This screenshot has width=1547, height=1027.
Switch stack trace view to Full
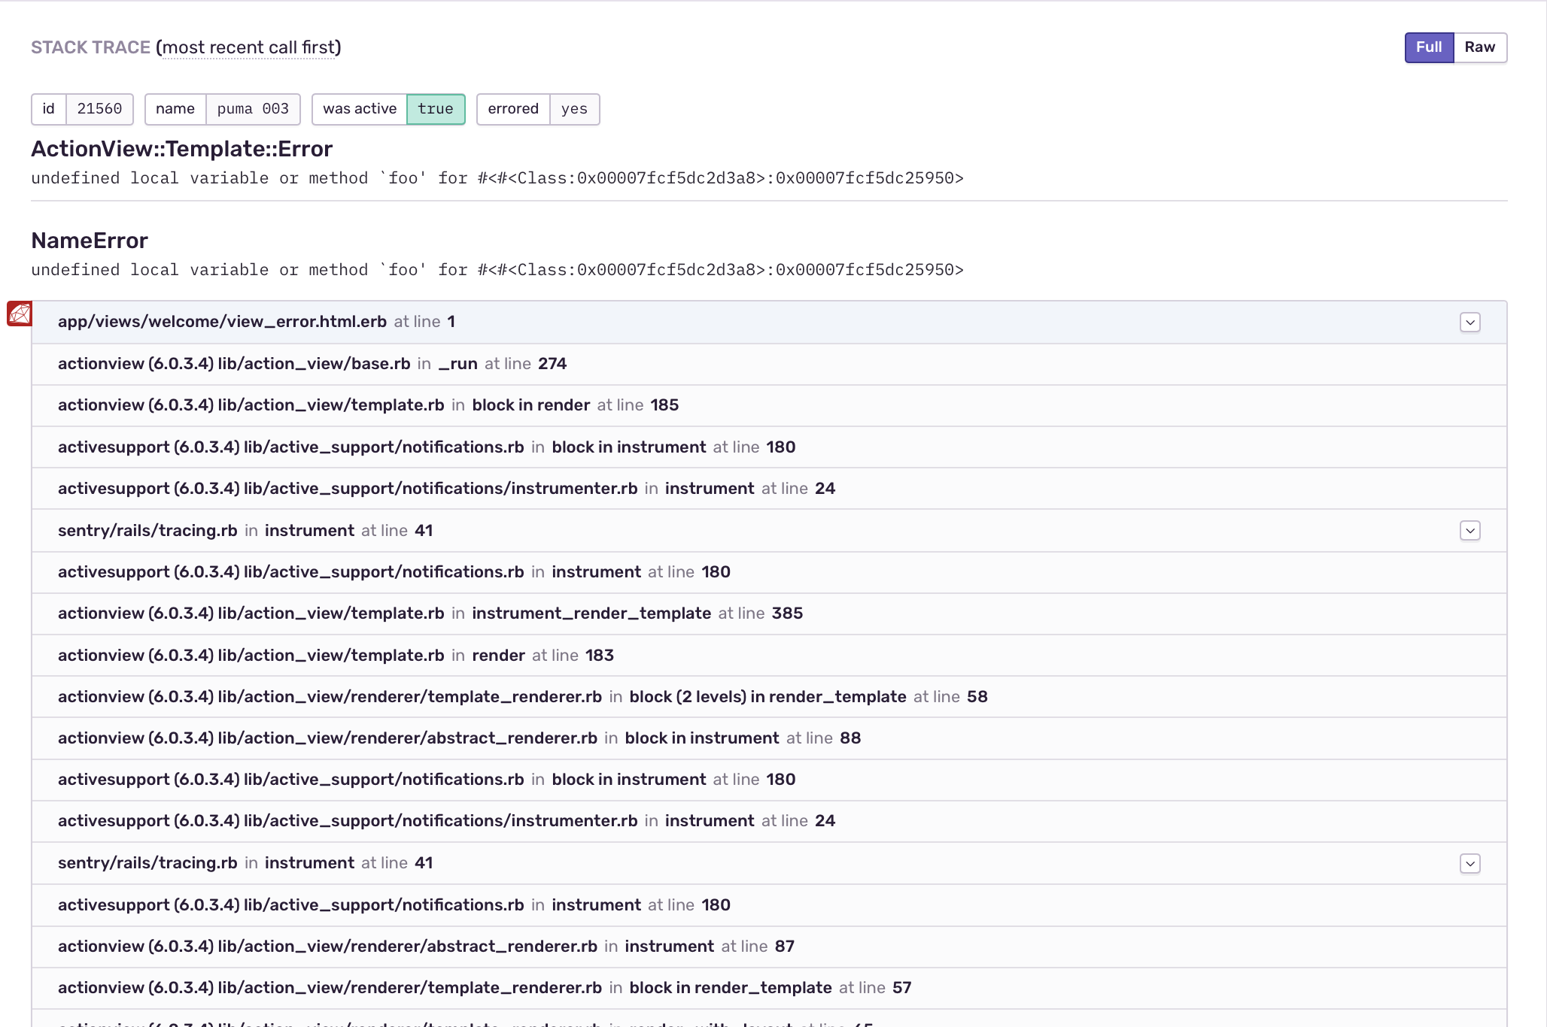pos(1428,47)
